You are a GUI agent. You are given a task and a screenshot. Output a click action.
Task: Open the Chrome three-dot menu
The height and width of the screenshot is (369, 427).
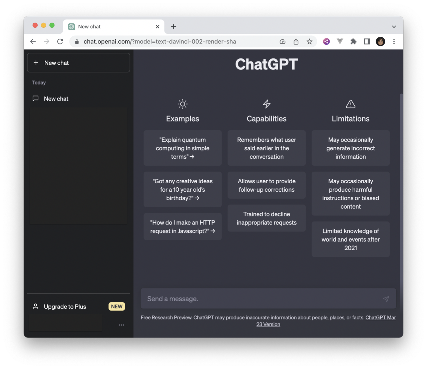(x=394, y=41)
